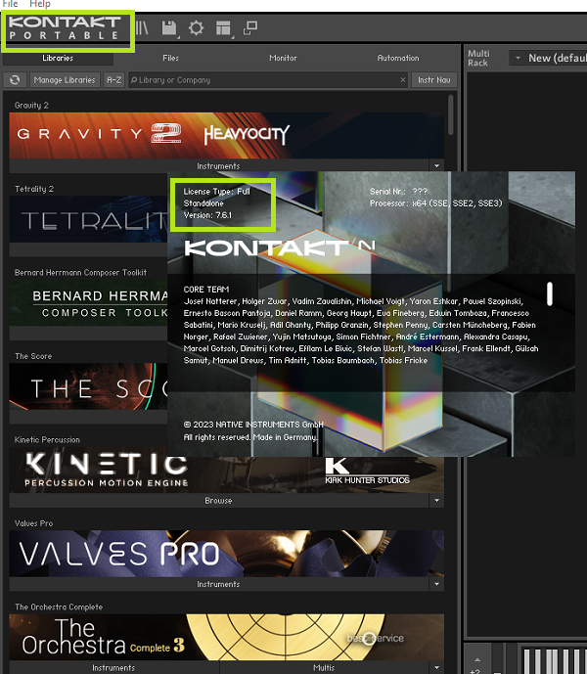Click the Version 7.6.1 text
Image resolution: width=587 pixels, height=674 pixels.
coord(207,215)
